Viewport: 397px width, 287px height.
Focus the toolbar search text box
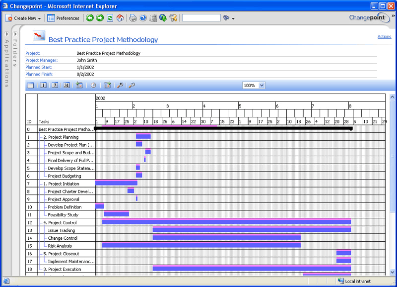pyautogui.click(x=201, y=18)
